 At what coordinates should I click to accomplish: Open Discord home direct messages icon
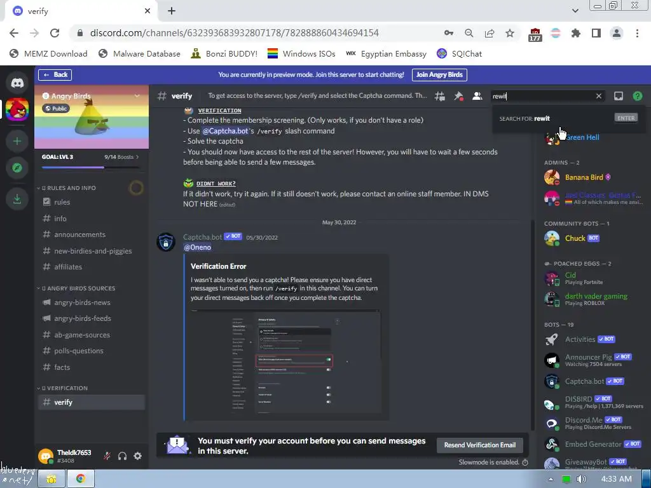[x=17, y=83]
